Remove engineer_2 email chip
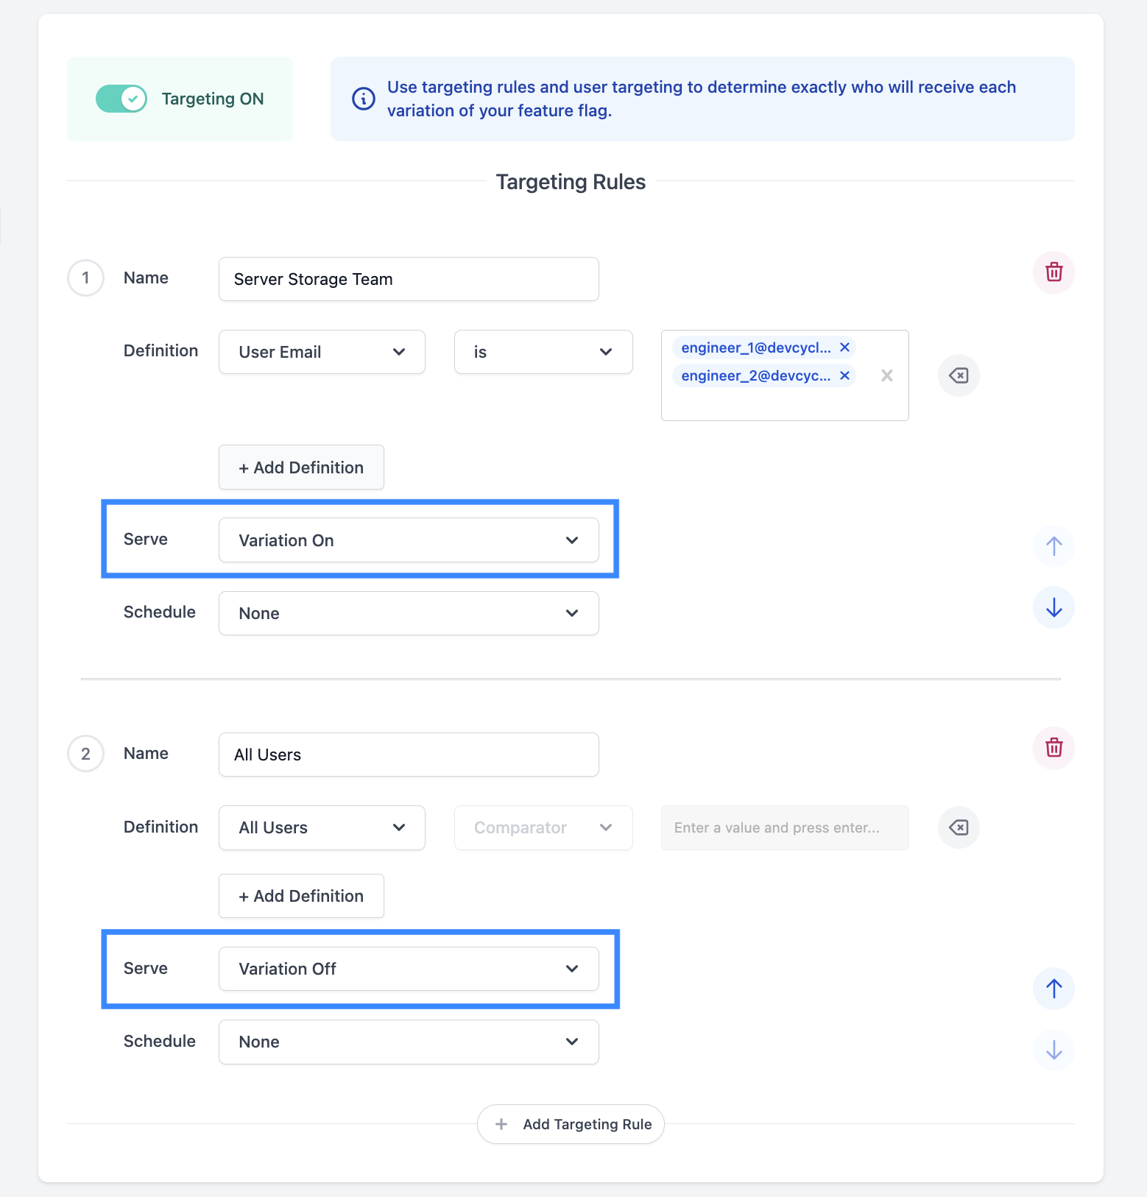1147x1197 pixels. (x=844, y=375)
